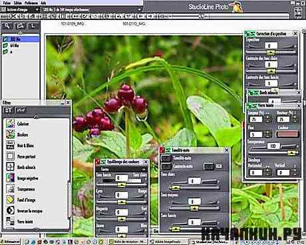The height and width of the screenshot is (245, 306).
Task: Click the Hauteur (%) stepper arrows
Action: (295, 119)
